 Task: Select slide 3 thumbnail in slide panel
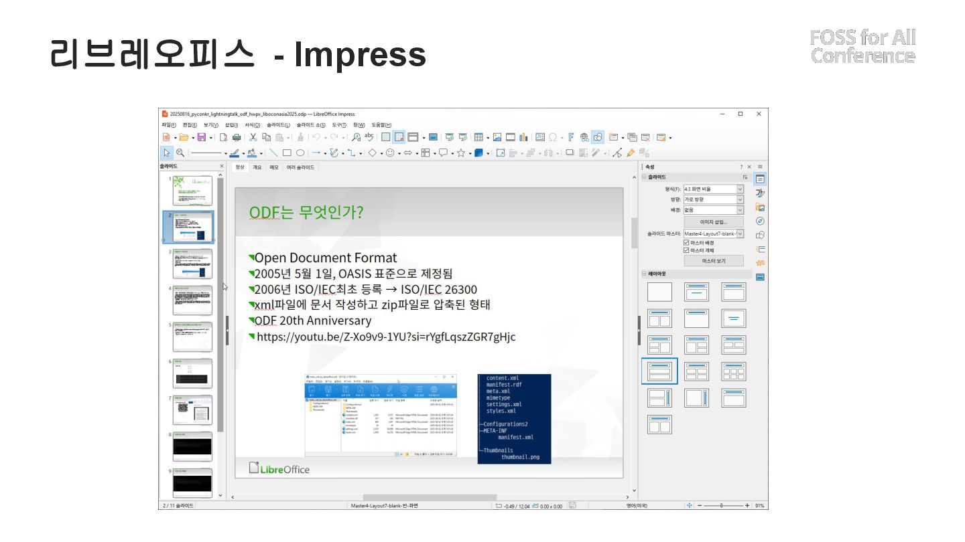pyautogui.click(x=192, y=264)
